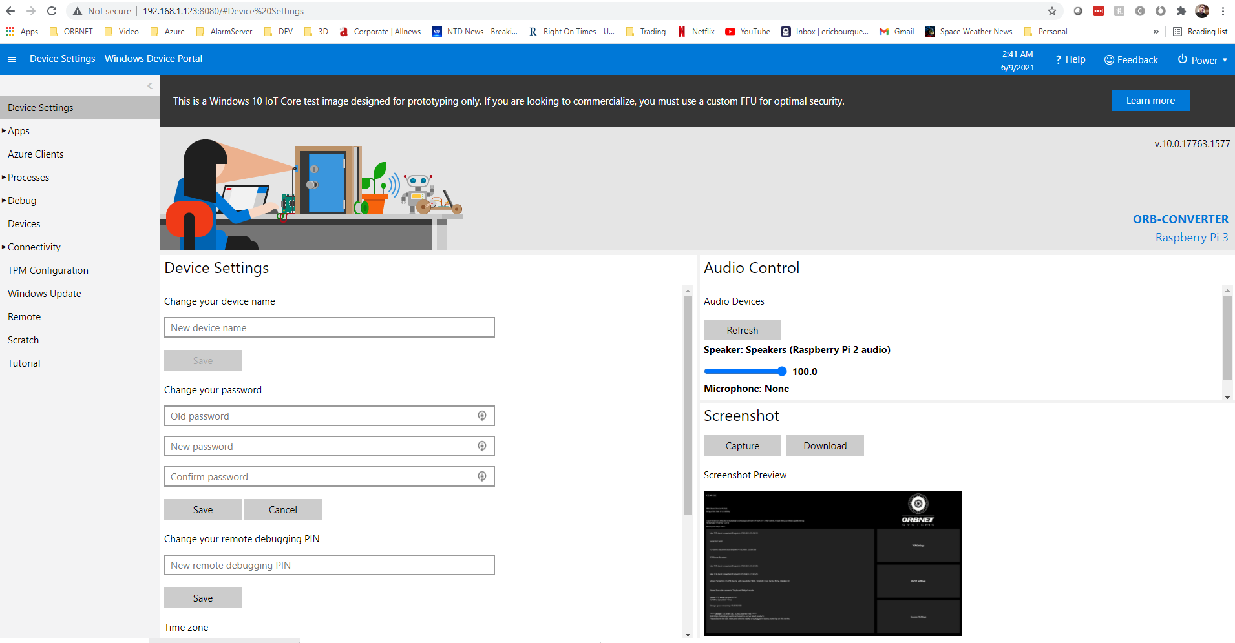Reveal the Old password with the eye icon
This screenshot has width=1235, height=643.
click(482, 416)
